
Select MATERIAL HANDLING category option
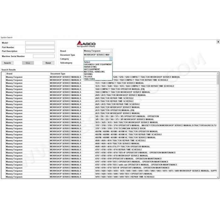click(98, 72)
